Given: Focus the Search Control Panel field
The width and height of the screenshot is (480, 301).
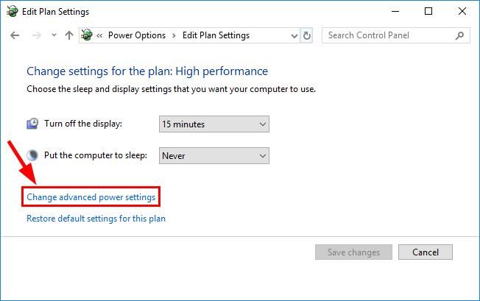Looking at the screenshot, I should pyautogui.click(x=387, y=35).
